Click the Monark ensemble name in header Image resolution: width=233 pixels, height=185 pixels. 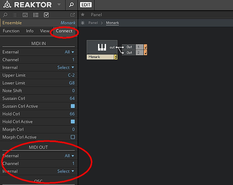[68, 23]
